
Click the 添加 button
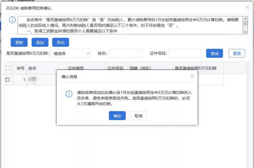point(40,43)
